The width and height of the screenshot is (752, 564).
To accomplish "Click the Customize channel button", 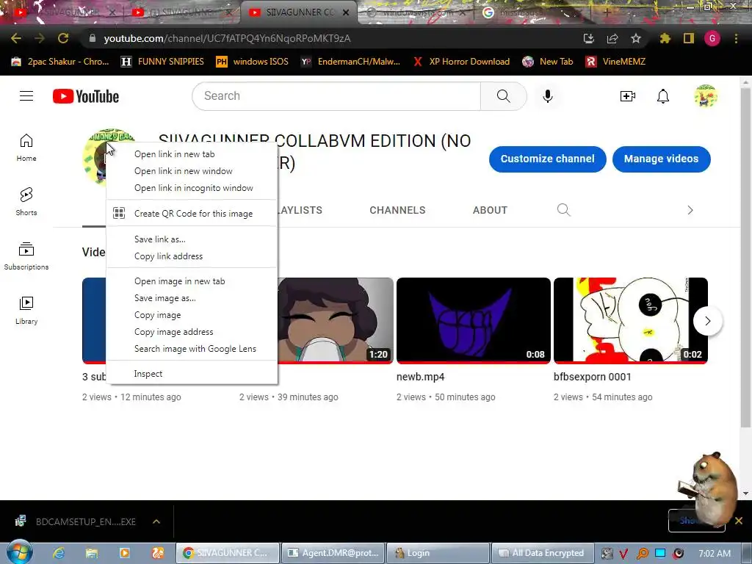I will click(x=547, y=159).
